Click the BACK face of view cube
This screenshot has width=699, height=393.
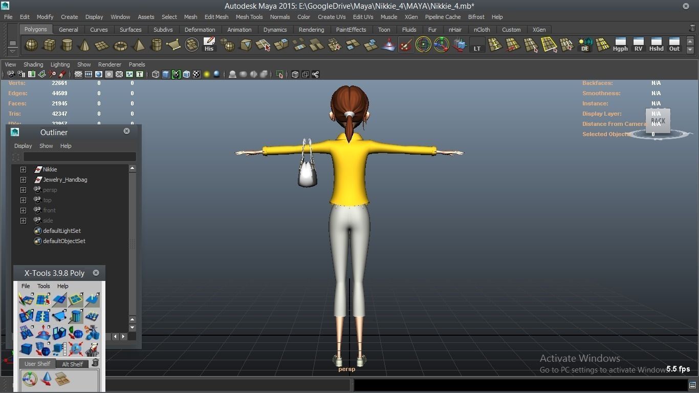click(x=658, y=121)
